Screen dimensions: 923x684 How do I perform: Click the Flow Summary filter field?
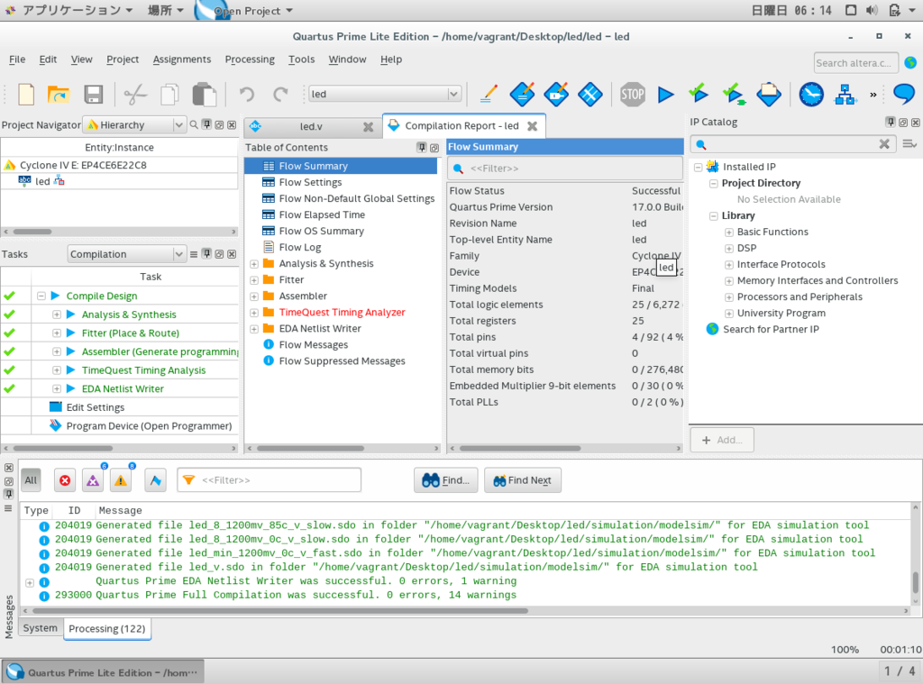pyautogui.click(x=565, y=169)
